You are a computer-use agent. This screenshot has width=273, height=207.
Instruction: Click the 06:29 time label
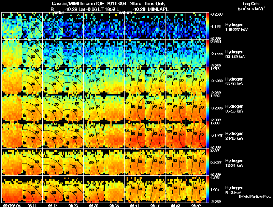pyautogui.click(x=94, y=205)
